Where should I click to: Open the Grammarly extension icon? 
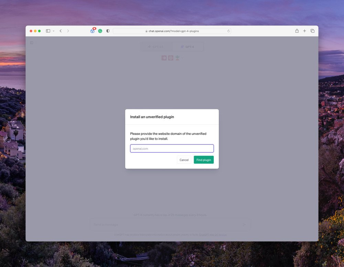click(x=100, y=31)
